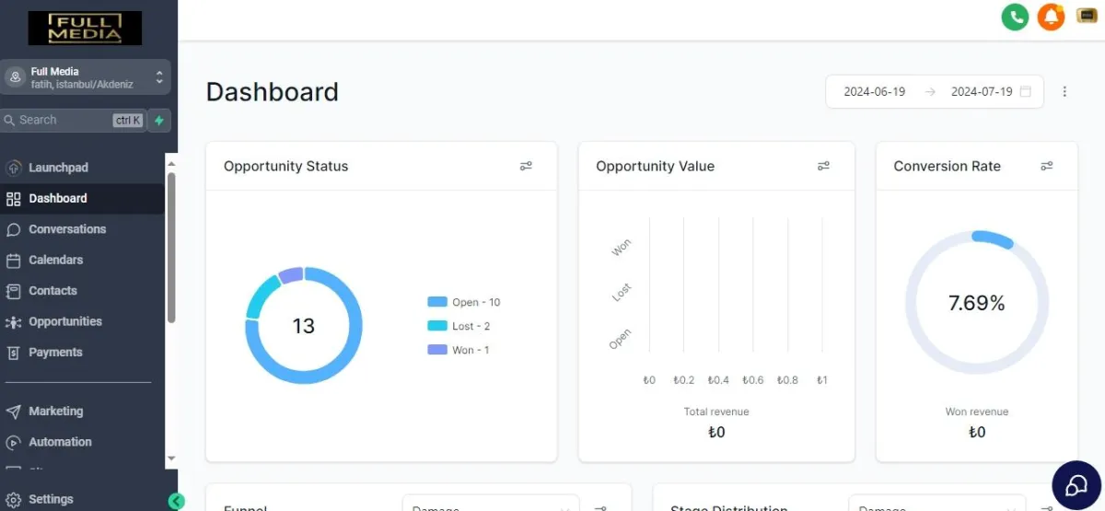The image size is (1105, 511).
Task: Open Conversion Rate filter settings icon
Action: click(1047, 167)
